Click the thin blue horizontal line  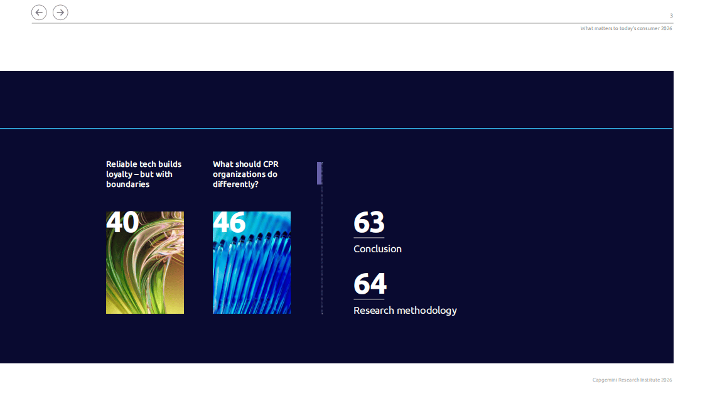336,129
